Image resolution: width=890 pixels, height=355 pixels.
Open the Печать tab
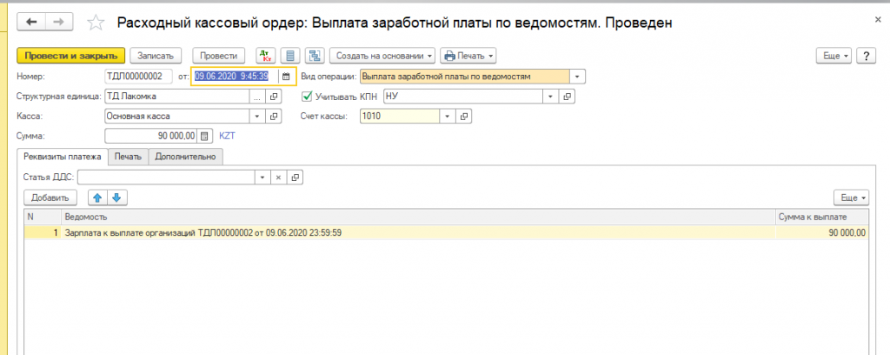(x=128, y=157)
